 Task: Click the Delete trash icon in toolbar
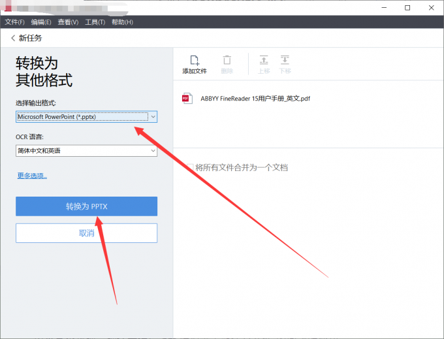227,60
